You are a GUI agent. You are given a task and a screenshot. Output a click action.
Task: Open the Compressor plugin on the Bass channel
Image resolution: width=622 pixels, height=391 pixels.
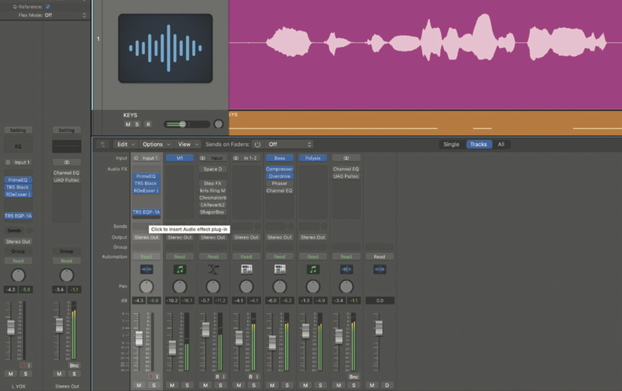tap(280, 169)
